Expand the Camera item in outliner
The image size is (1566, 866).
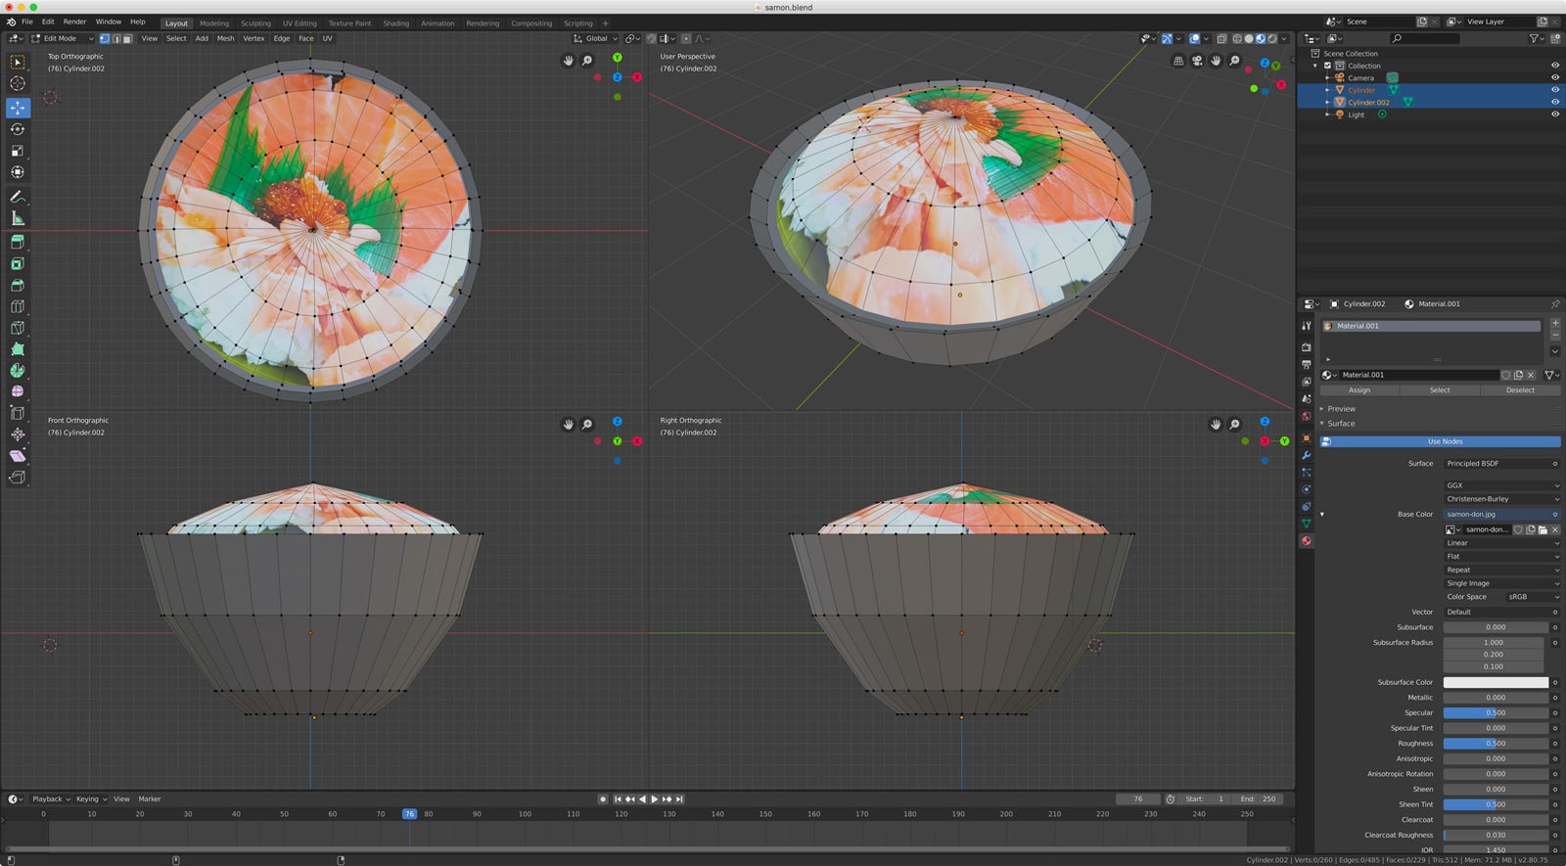coord(1328,77)
